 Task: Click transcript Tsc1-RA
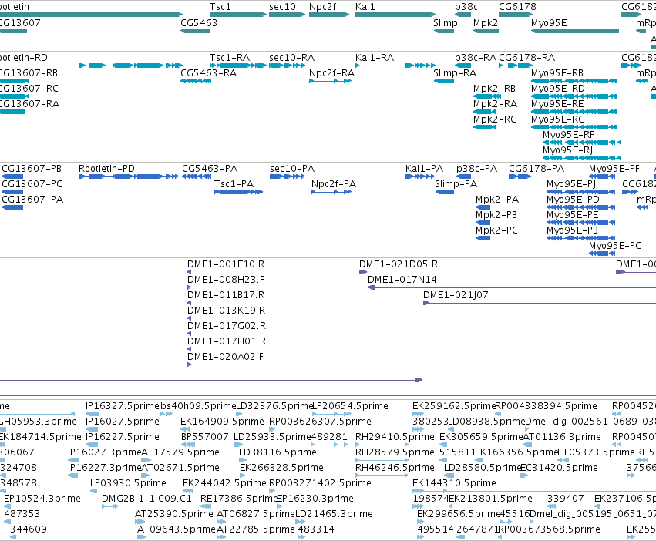238,66
